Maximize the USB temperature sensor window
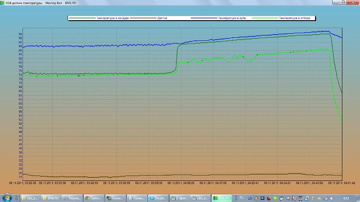 343,3
